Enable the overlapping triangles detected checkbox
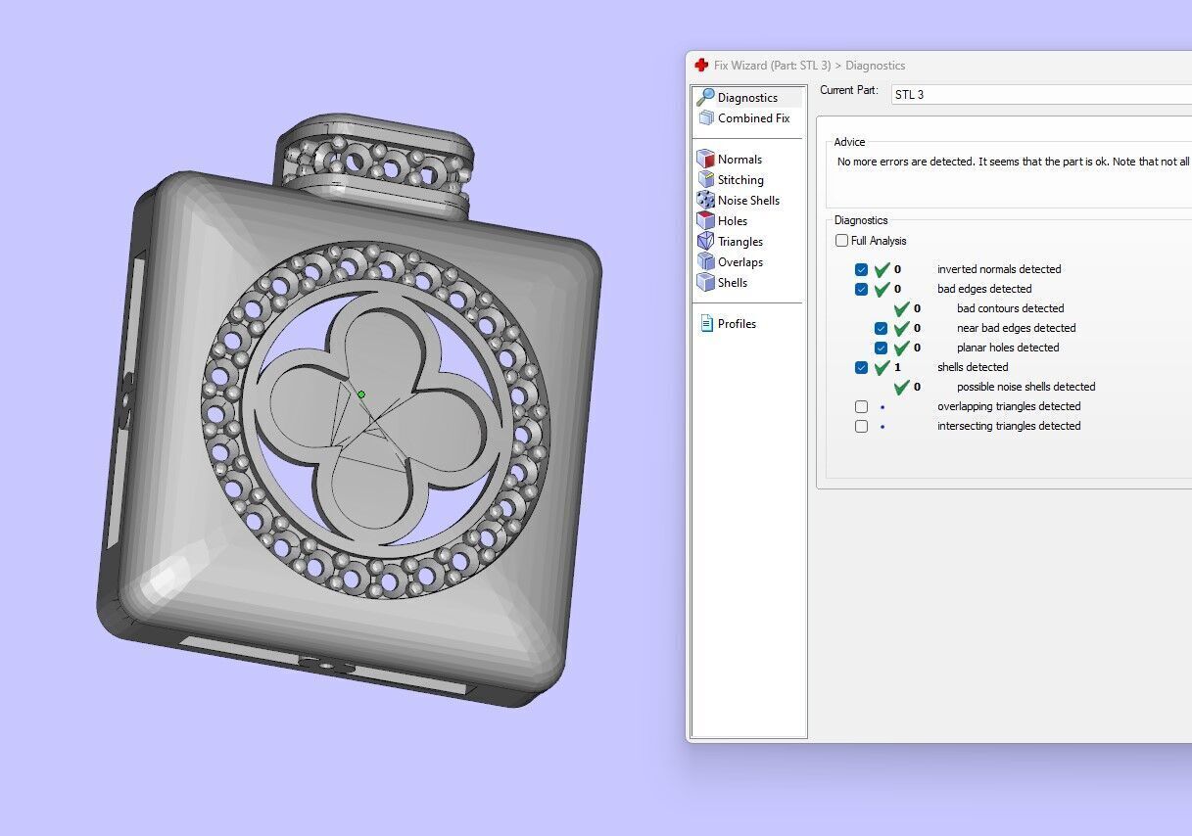The width and height of the screenshot is (1192, 836). click(x=861, y=406)
